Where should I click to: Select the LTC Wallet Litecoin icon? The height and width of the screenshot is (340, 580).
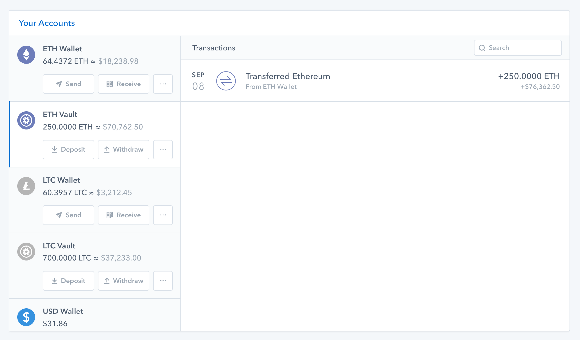point(26,186)
